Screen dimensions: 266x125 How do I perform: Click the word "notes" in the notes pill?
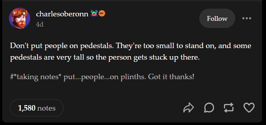[46, 108]
